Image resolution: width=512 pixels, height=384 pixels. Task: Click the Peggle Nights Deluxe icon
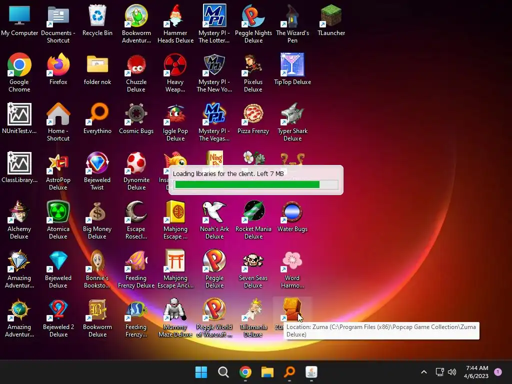click(x=253, y=15)
